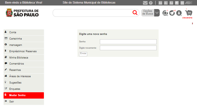
Task: Open the shopping cart icon
Action: [189, 13]
